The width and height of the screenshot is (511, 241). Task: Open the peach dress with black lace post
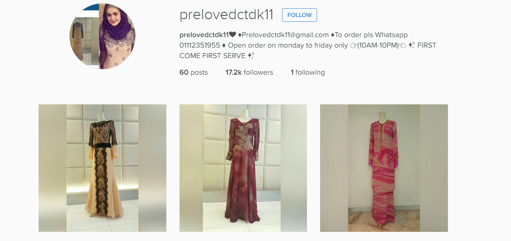[102, 168]
